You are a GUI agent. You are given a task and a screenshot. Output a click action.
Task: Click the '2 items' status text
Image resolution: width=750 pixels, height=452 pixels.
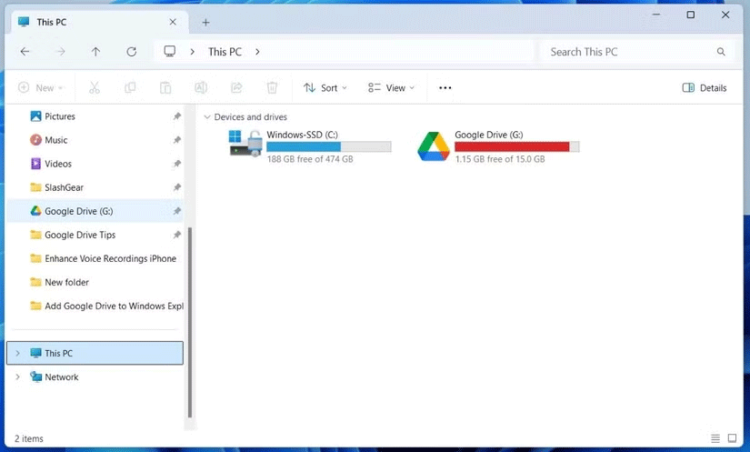coord(29,438)
